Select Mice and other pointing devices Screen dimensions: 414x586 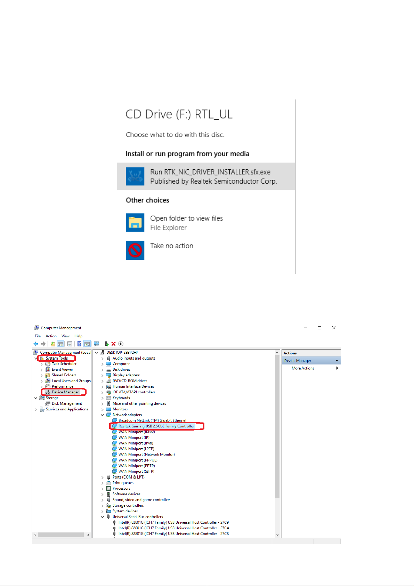tap(139, 403)
